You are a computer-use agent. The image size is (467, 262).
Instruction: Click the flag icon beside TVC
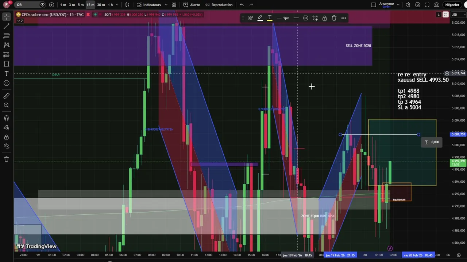click(88, 15)
